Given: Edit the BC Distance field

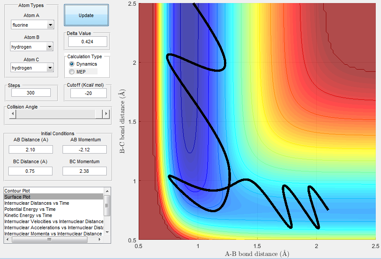Looking at the screenshot, I should (x=30, y=171).
